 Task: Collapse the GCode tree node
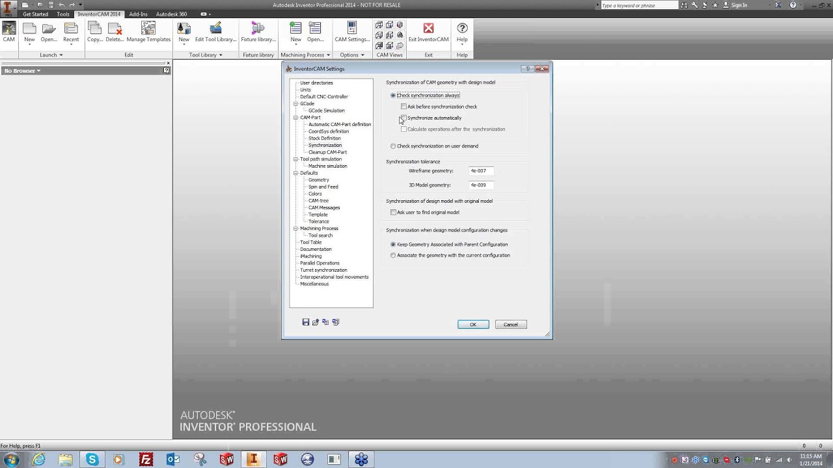tap(295, 103)
